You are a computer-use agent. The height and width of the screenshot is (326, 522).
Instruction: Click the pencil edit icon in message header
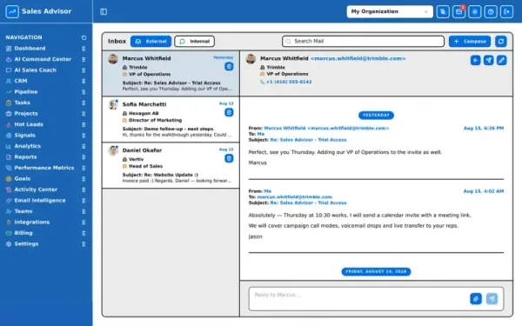pos(502,60)
